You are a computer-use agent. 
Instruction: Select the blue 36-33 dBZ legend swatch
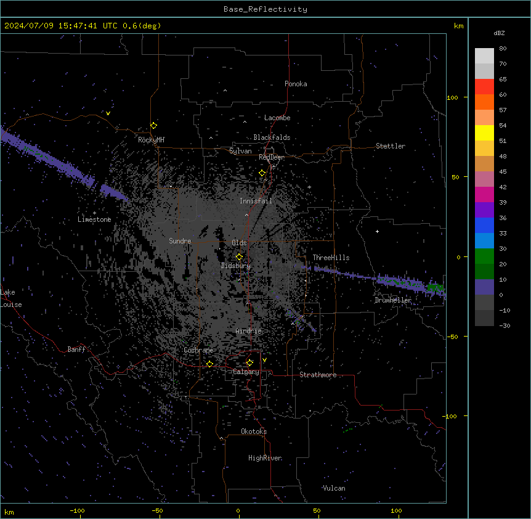tap(484, 225)
